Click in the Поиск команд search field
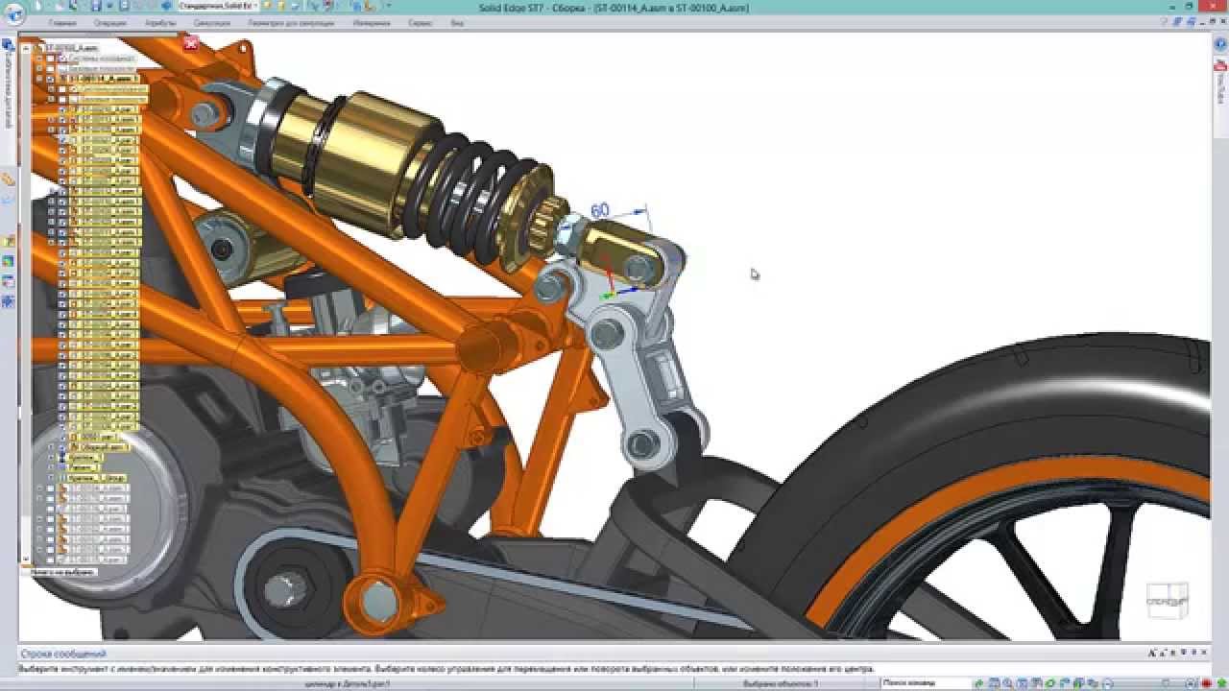 tap(926, 682)
